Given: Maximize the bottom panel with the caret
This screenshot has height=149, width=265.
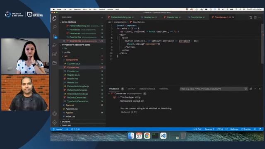Looking at the screenshot, I should (255, 89).
